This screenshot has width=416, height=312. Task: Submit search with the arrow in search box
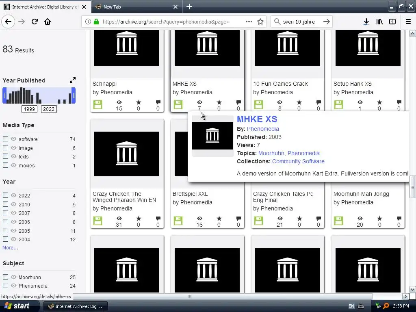pos(327,22)
